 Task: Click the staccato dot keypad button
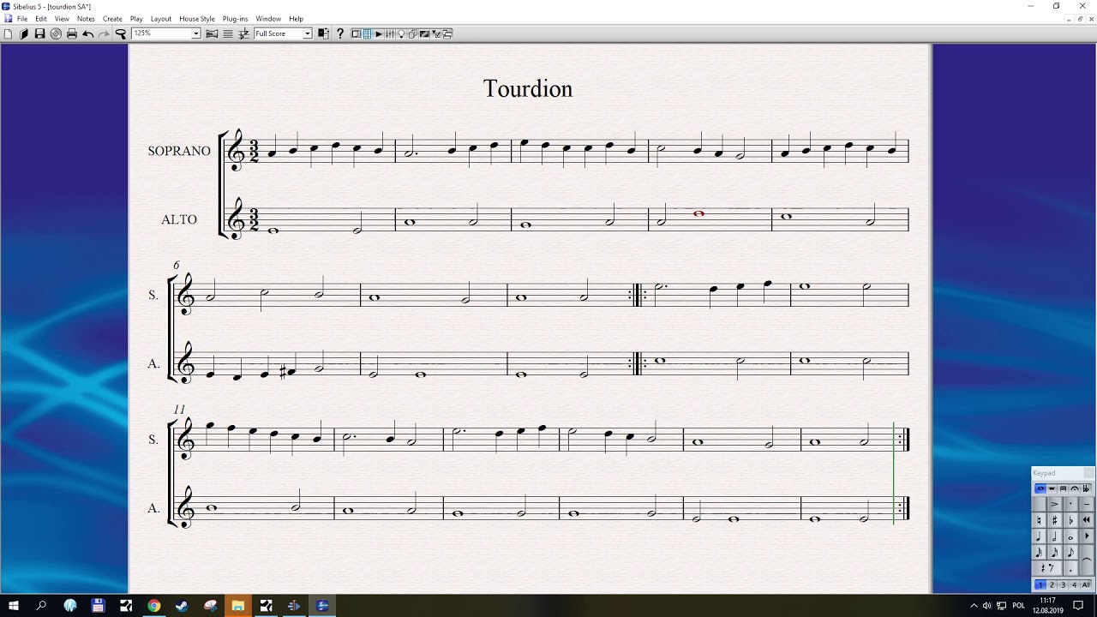[x=1070, y=505]
